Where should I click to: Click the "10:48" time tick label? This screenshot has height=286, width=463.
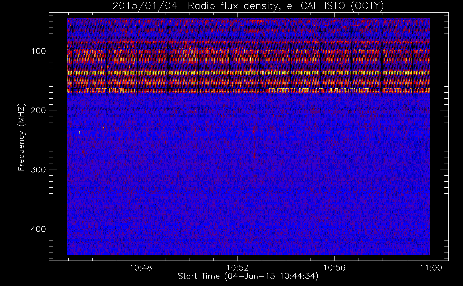coord(141,268)
